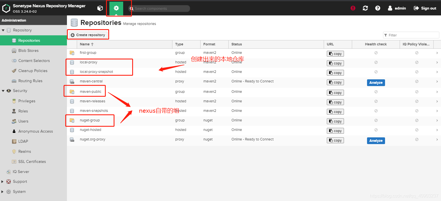This screenshot has width=441, height=201.
Task: Open IQ Server in sidebar
Action: [33, 172]
